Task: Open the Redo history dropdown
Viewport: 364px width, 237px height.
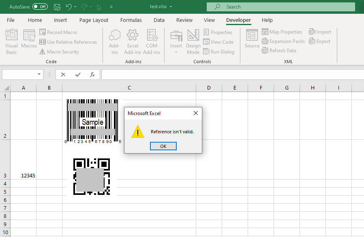Action: pyautogui.click(x=90, y=7)
